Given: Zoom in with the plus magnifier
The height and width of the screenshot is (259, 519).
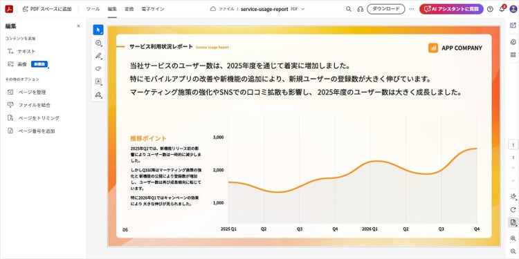Looking at the screenshot, I should pos(513,238).
